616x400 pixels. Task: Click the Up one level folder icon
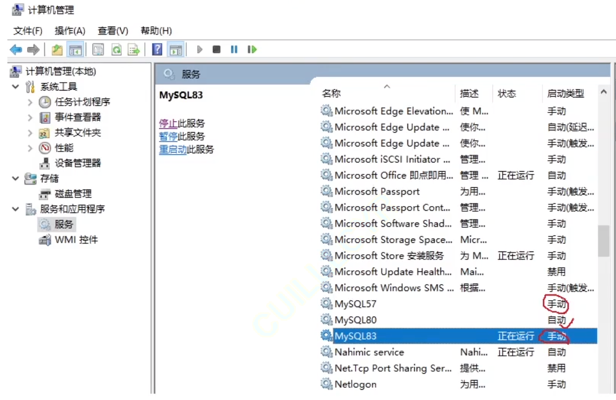[x=57, y=49]
